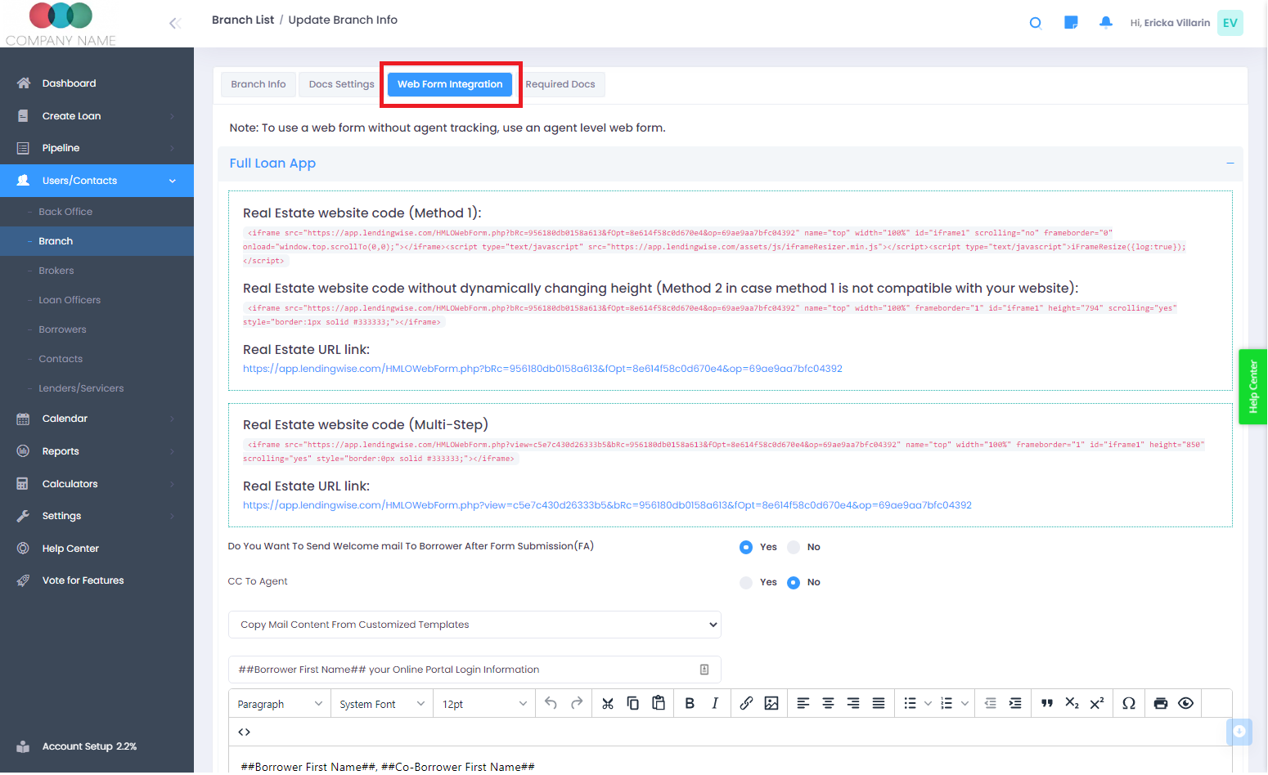Click the email subject input field
The height and width of the screenshot is (775, 1268).
coord(474,670)
